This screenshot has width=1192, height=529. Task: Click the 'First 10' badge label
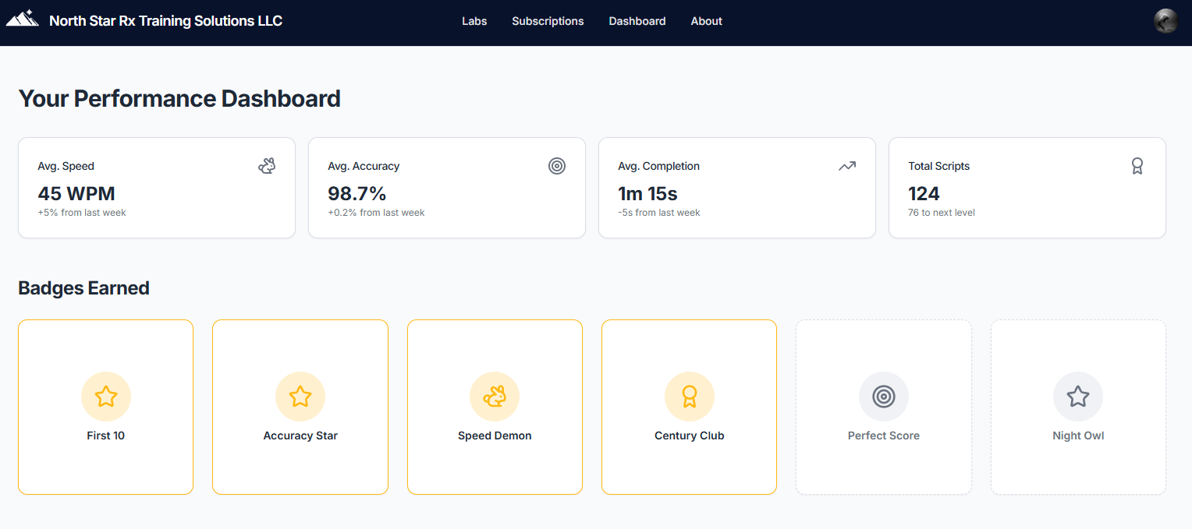coord(106,436)
